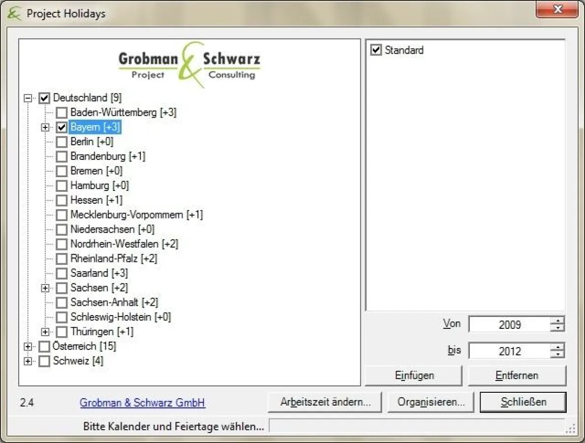The height and width of the screenshot is (443, 585).
Task: Check the Baden-Württemberg checkbox
Action: coord(62,113)
